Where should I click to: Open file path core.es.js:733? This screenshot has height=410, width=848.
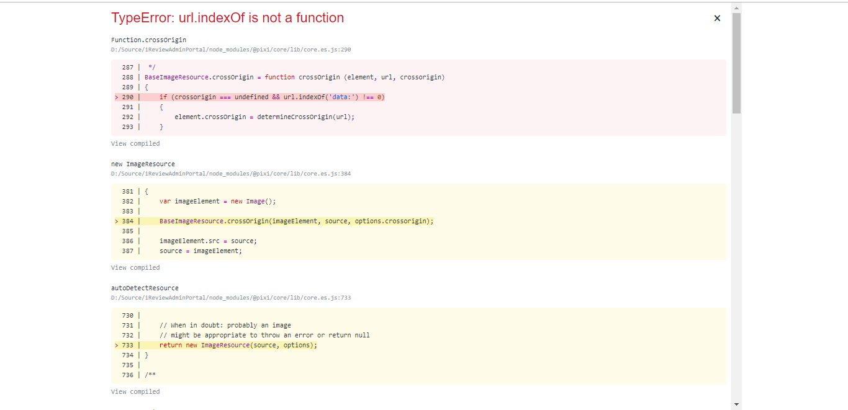point(231,298)
